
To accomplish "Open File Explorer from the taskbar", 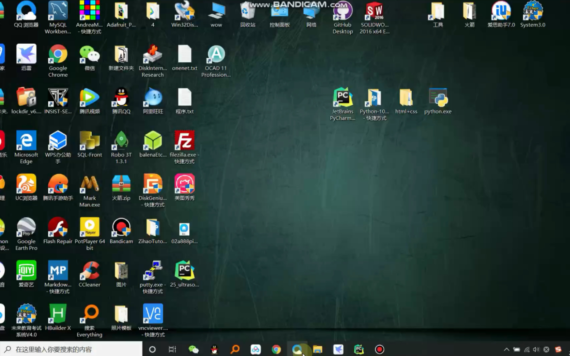I will 317,349.
